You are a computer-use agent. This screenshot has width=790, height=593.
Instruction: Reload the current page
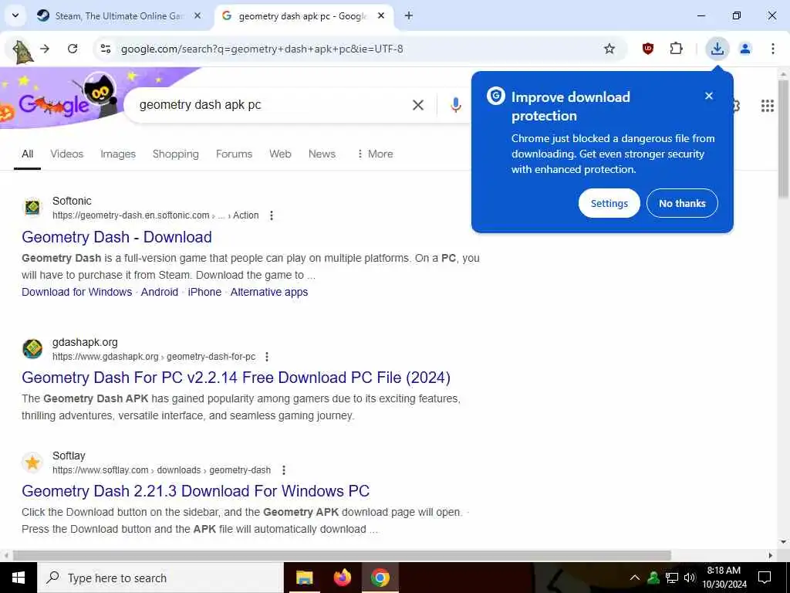73,49
